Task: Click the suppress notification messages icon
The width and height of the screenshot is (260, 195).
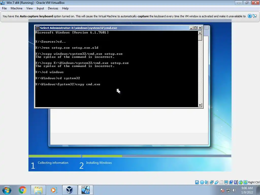Action: coord(254,16)
